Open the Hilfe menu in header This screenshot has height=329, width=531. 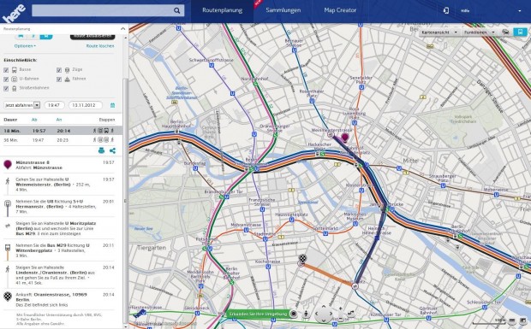(x=465, y=11)
